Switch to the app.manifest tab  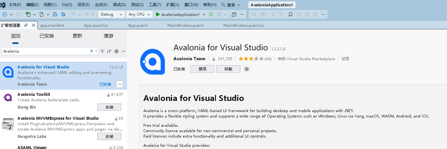52,25
